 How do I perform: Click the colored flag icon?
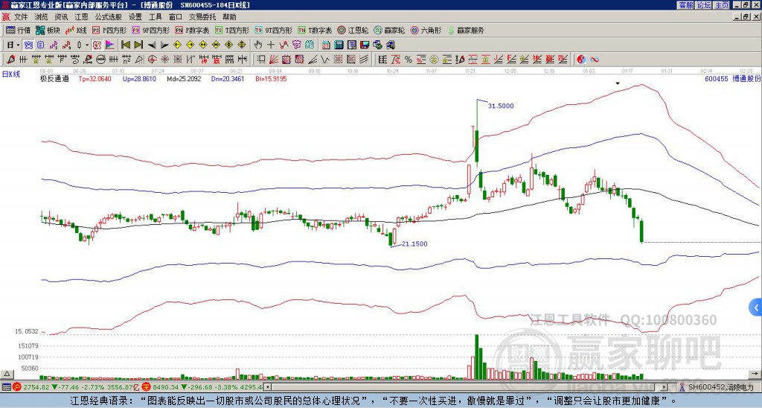click(110, 45)
